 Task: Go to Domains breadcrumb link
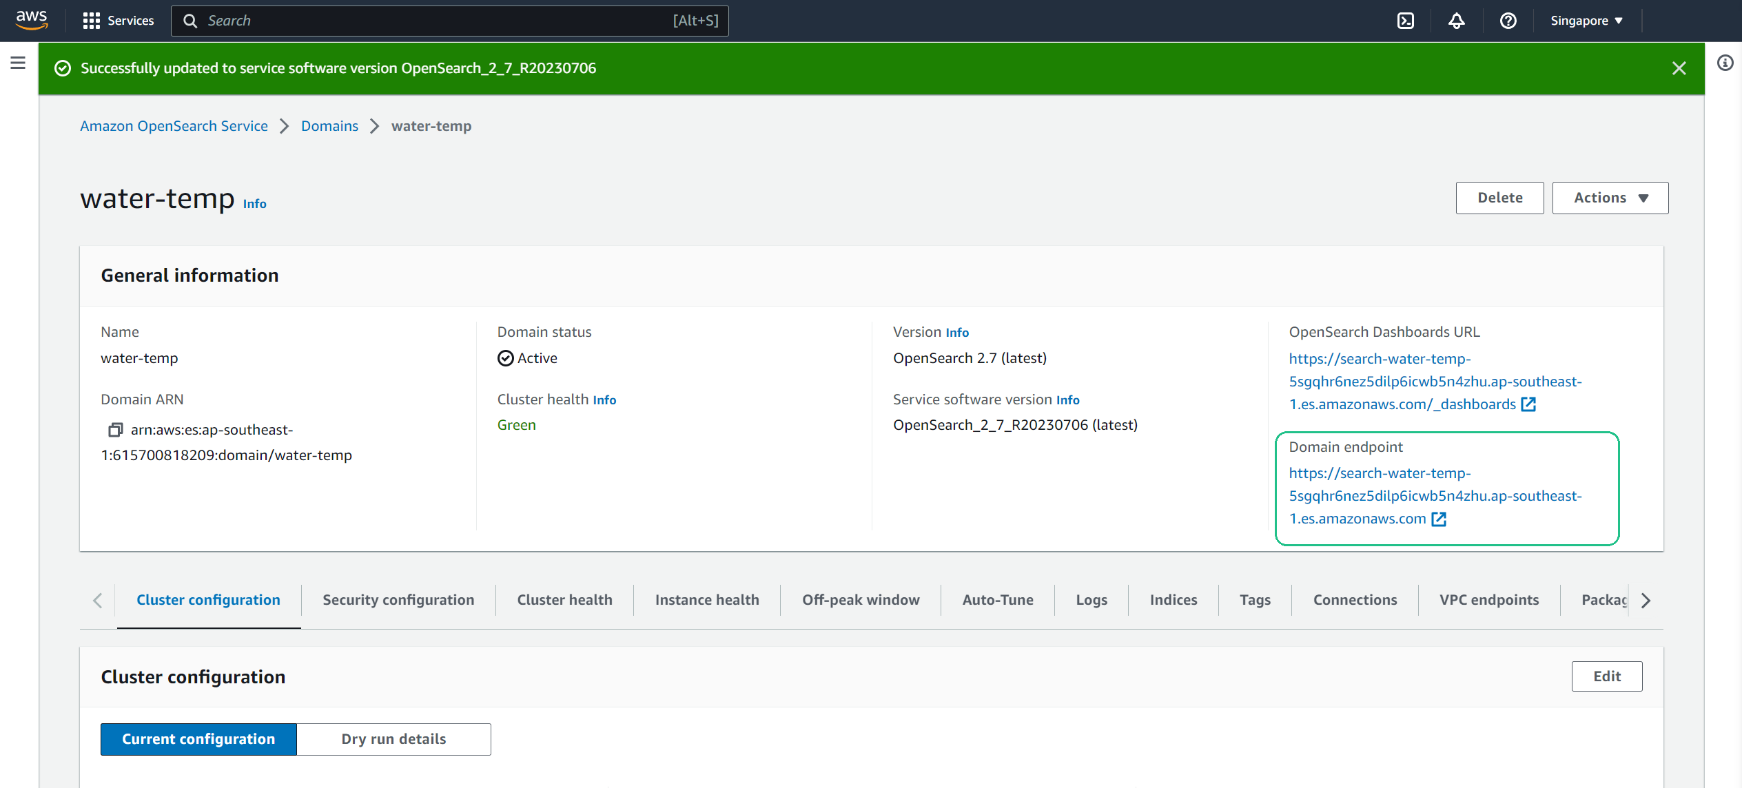[329, 126]
